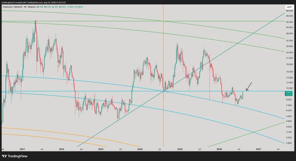Open the USDT currency selector

click(289, 7)
